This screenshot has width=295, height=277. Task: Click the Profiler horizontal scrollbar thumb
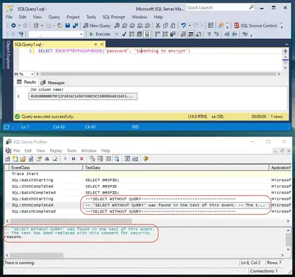pyautogui.click(x=71, y=221)
